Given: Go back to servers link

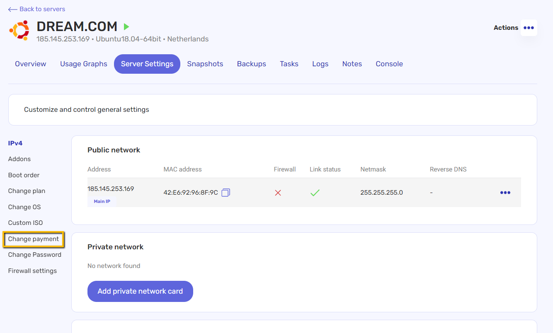Looking at the screenshot, I should 36,9.
